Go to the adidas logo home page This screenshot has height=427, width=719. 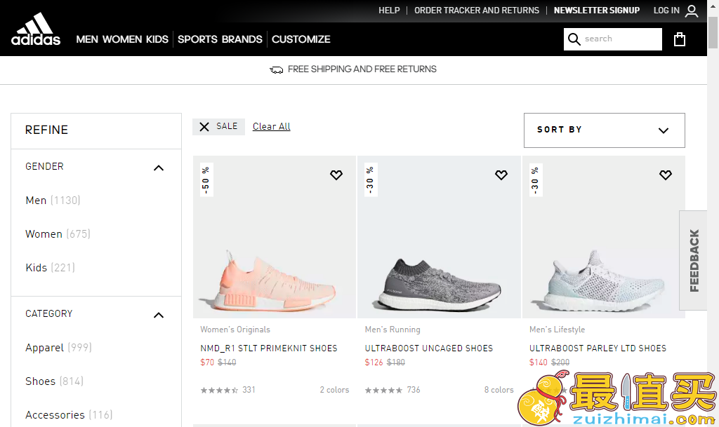click(36, 29)
